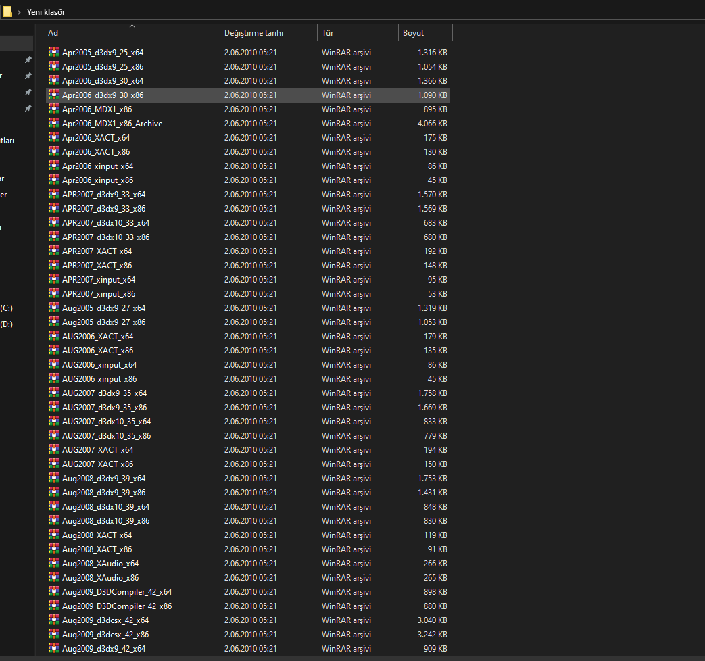Select the file AUG2007_d3dx10_35_x64
Viewport: 705px width, 661px height.
[x=248, y=421]
